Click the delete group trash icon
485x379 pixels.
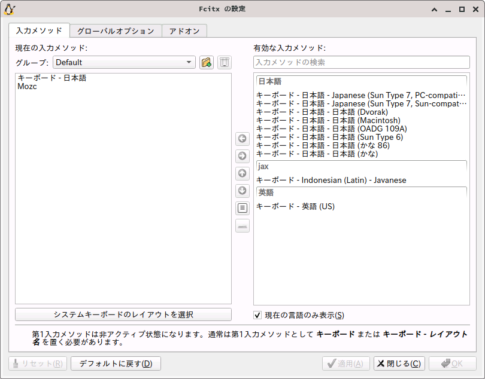point(225,62)
